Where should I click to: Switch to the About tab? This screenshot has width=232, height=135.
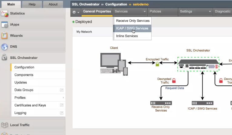coord(53,4)
